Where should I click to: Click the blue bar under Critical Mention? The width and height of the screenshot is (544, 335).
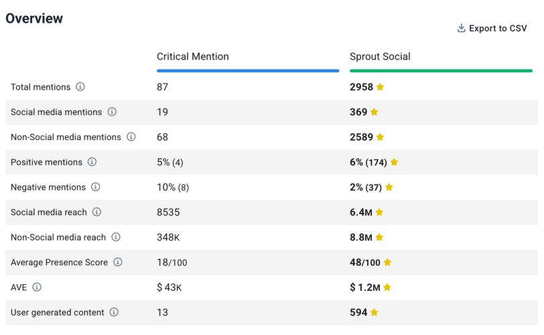click(x=248, y=71)
